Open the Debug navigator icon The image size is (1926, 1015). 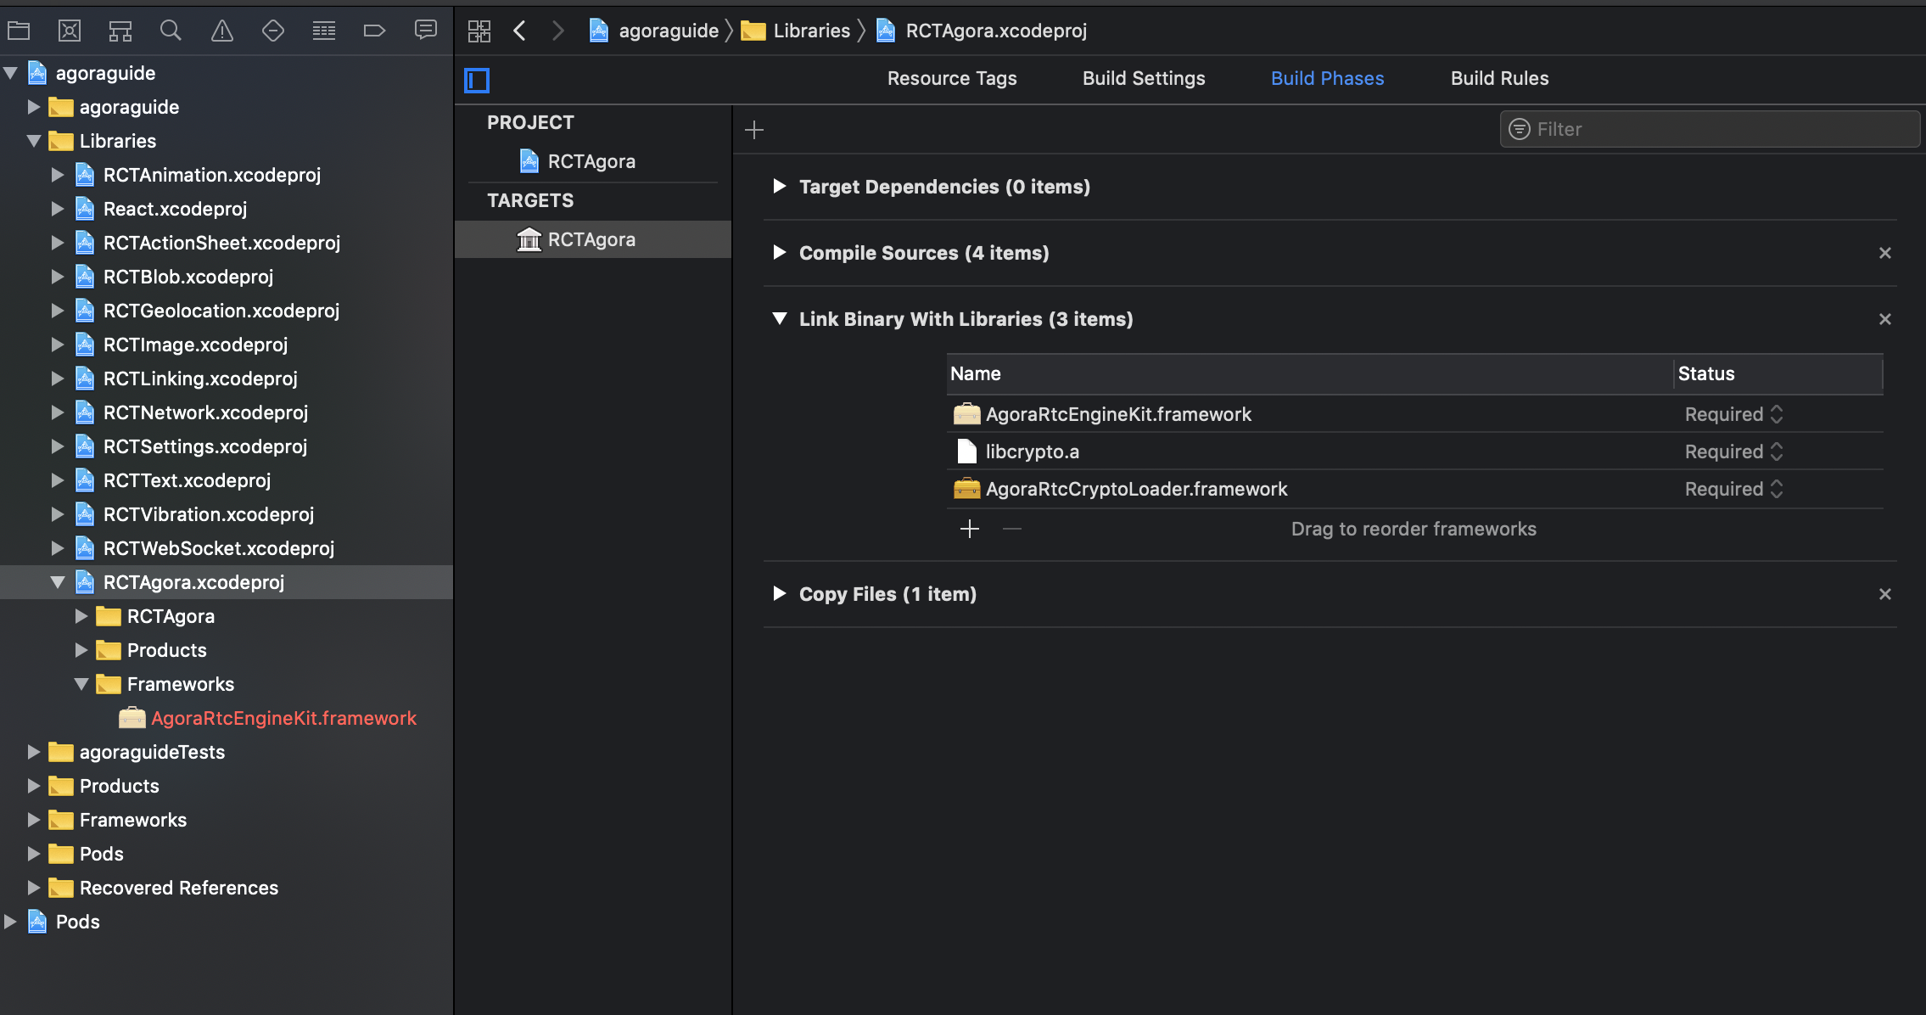point(324,31)
